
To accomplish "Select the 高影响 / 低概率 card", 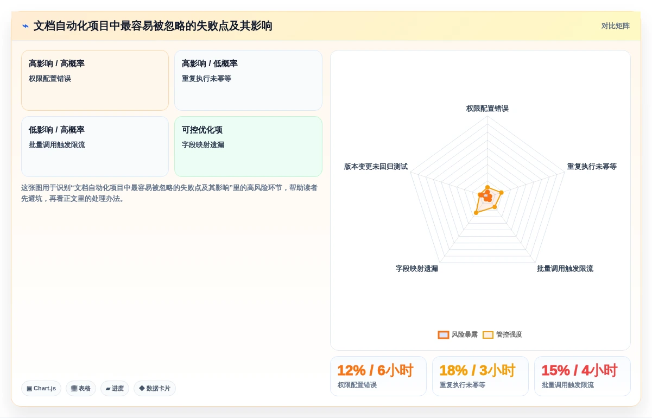I will click(248, 80).
